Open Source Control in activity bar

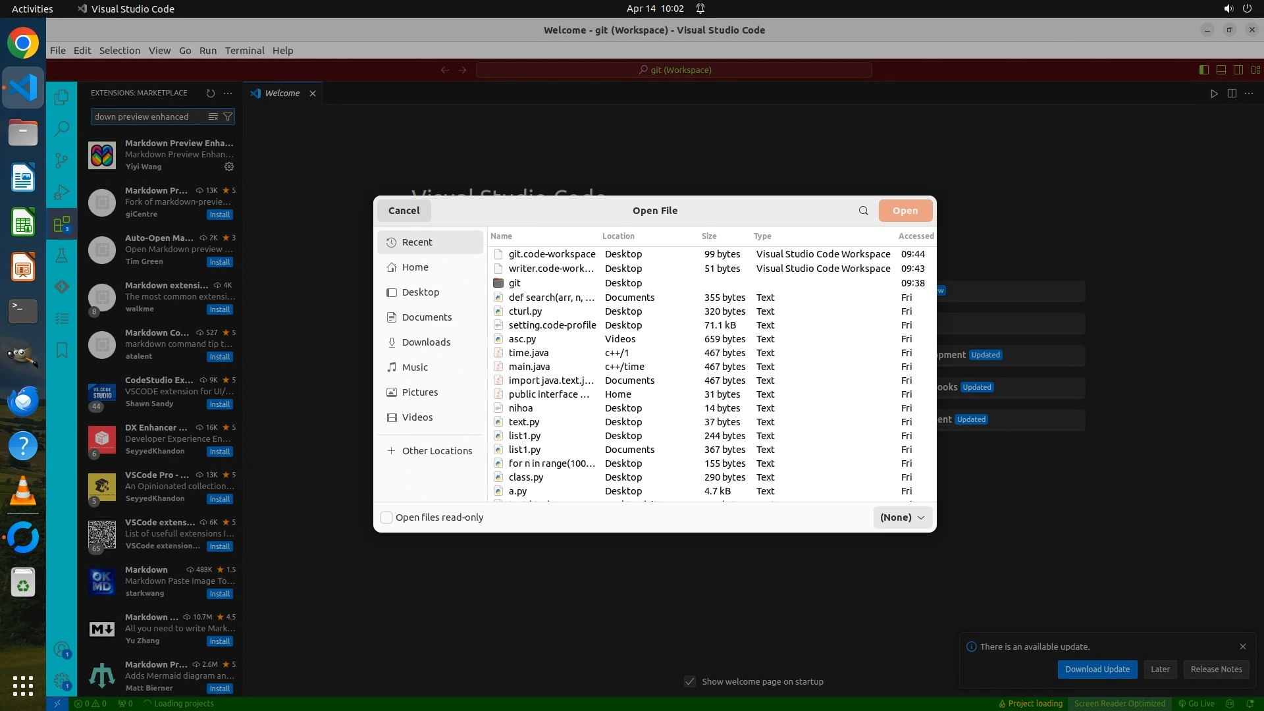[61, 161]
